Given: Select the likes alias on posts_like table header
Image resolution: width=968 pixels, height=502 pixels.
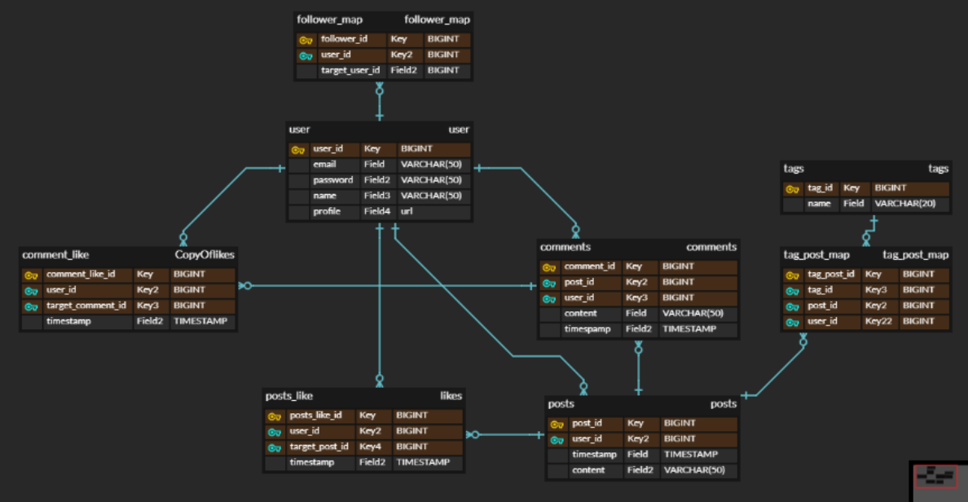Looking at the screenshot, I should pyautogui.click(x=453, y=396).
